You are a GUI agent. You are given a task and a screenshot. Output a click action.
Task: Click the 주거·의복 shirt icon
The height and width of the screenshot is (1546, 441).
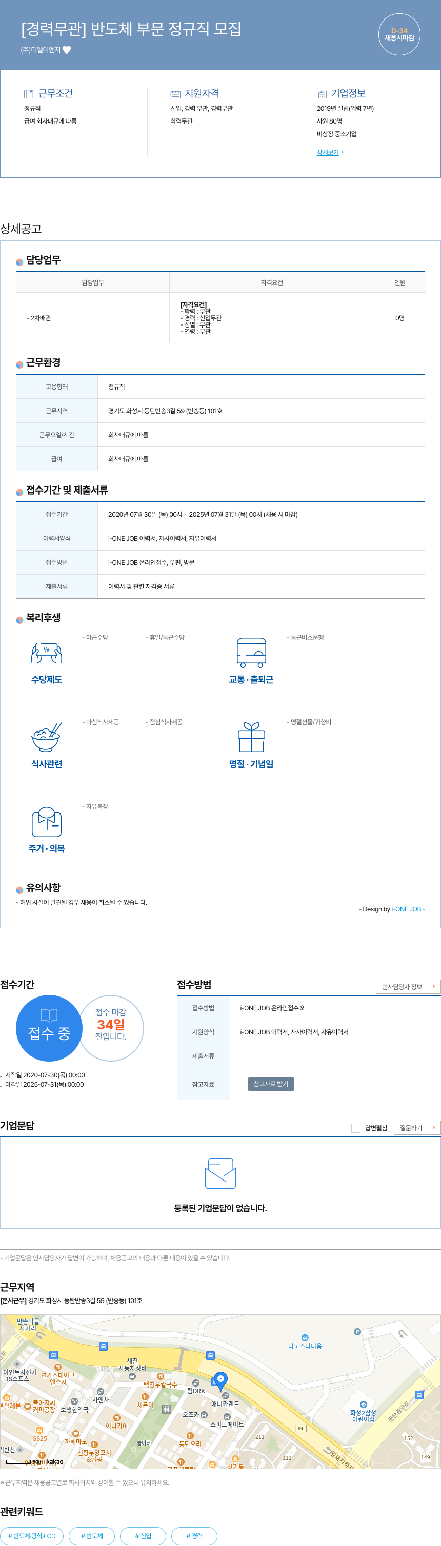(47, 822)
